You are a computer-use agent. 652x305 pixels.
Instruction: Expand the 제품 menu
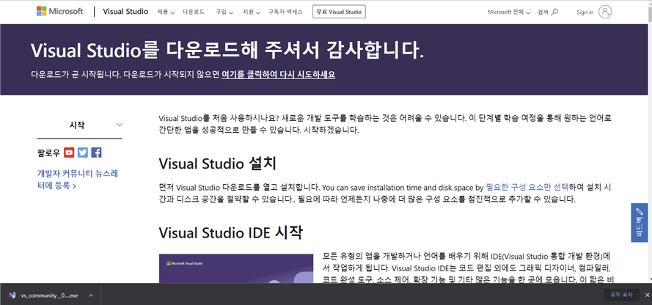(166, 12)
